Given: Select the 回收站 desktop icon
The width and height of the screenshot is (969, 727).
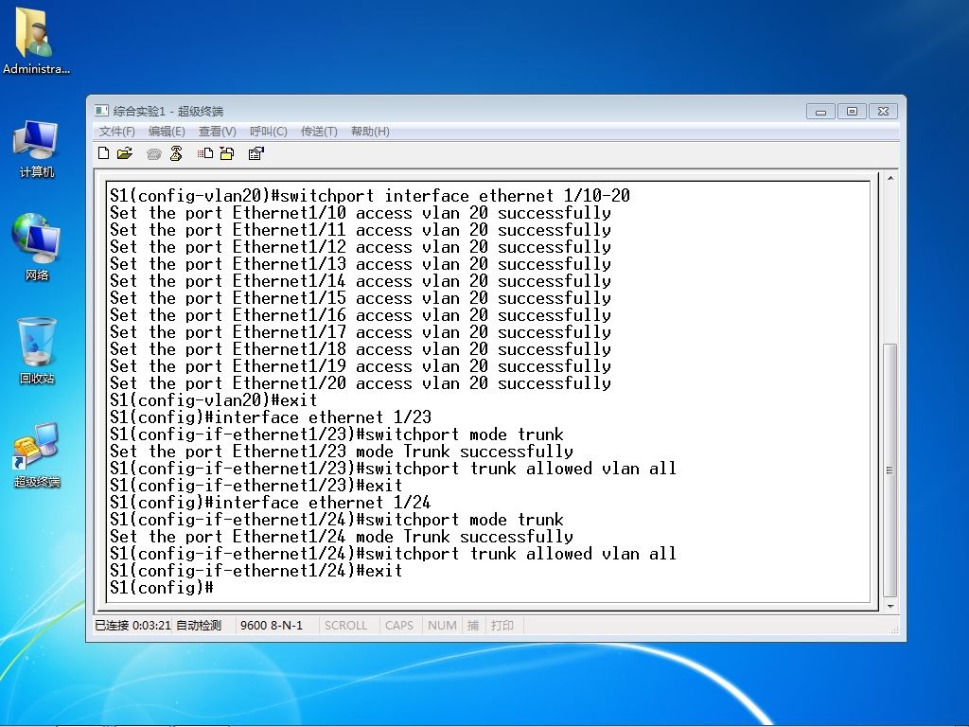Looking at the screenshot, I should [37, 351].
